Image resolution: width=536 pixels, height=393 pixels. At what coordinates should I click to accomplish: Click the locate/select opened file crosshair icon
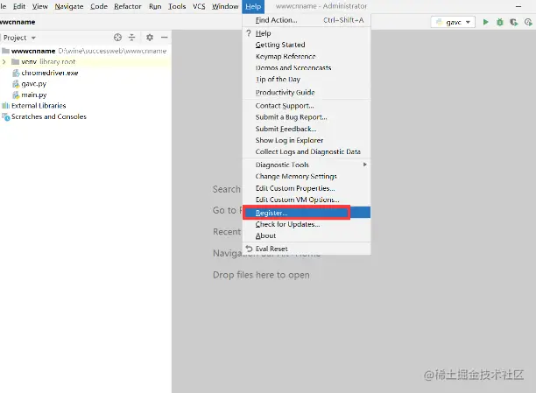(117, 38)
